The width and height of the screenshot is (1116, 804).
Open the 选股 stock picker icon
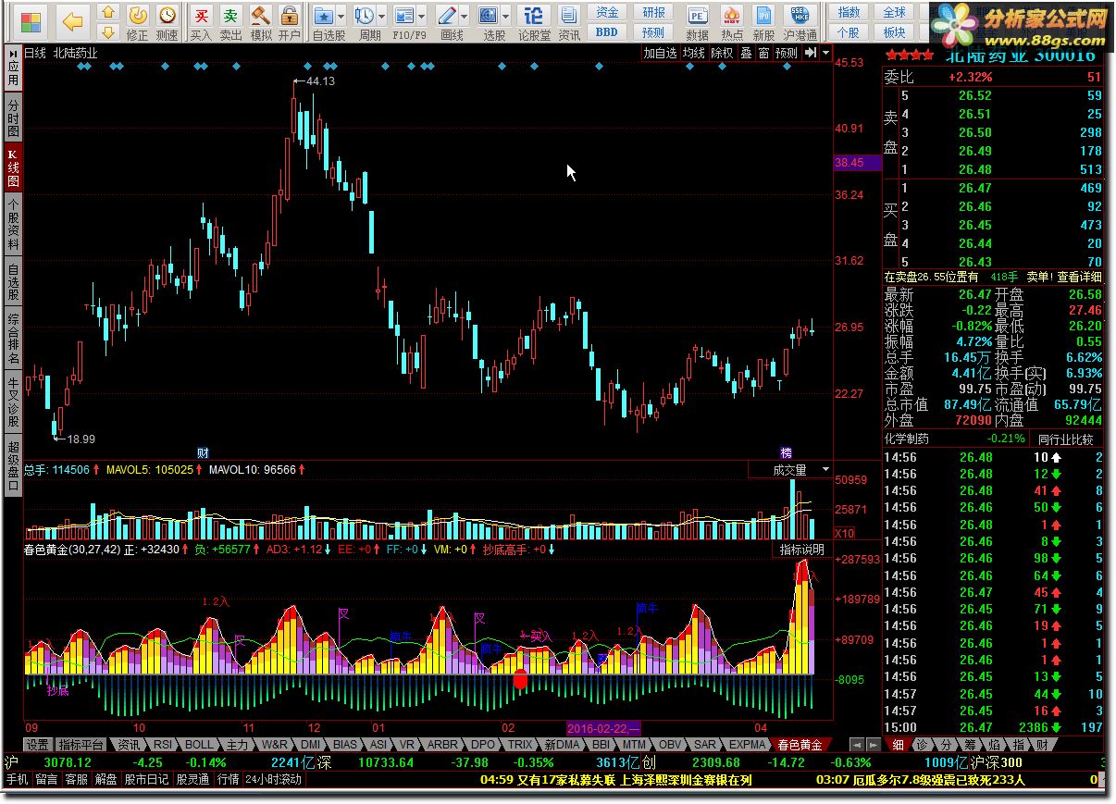[x=488, y=16]
